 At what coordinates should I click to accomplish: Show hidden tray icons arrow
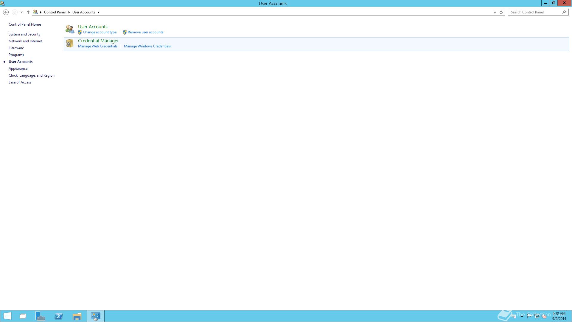tap(522, 316)
